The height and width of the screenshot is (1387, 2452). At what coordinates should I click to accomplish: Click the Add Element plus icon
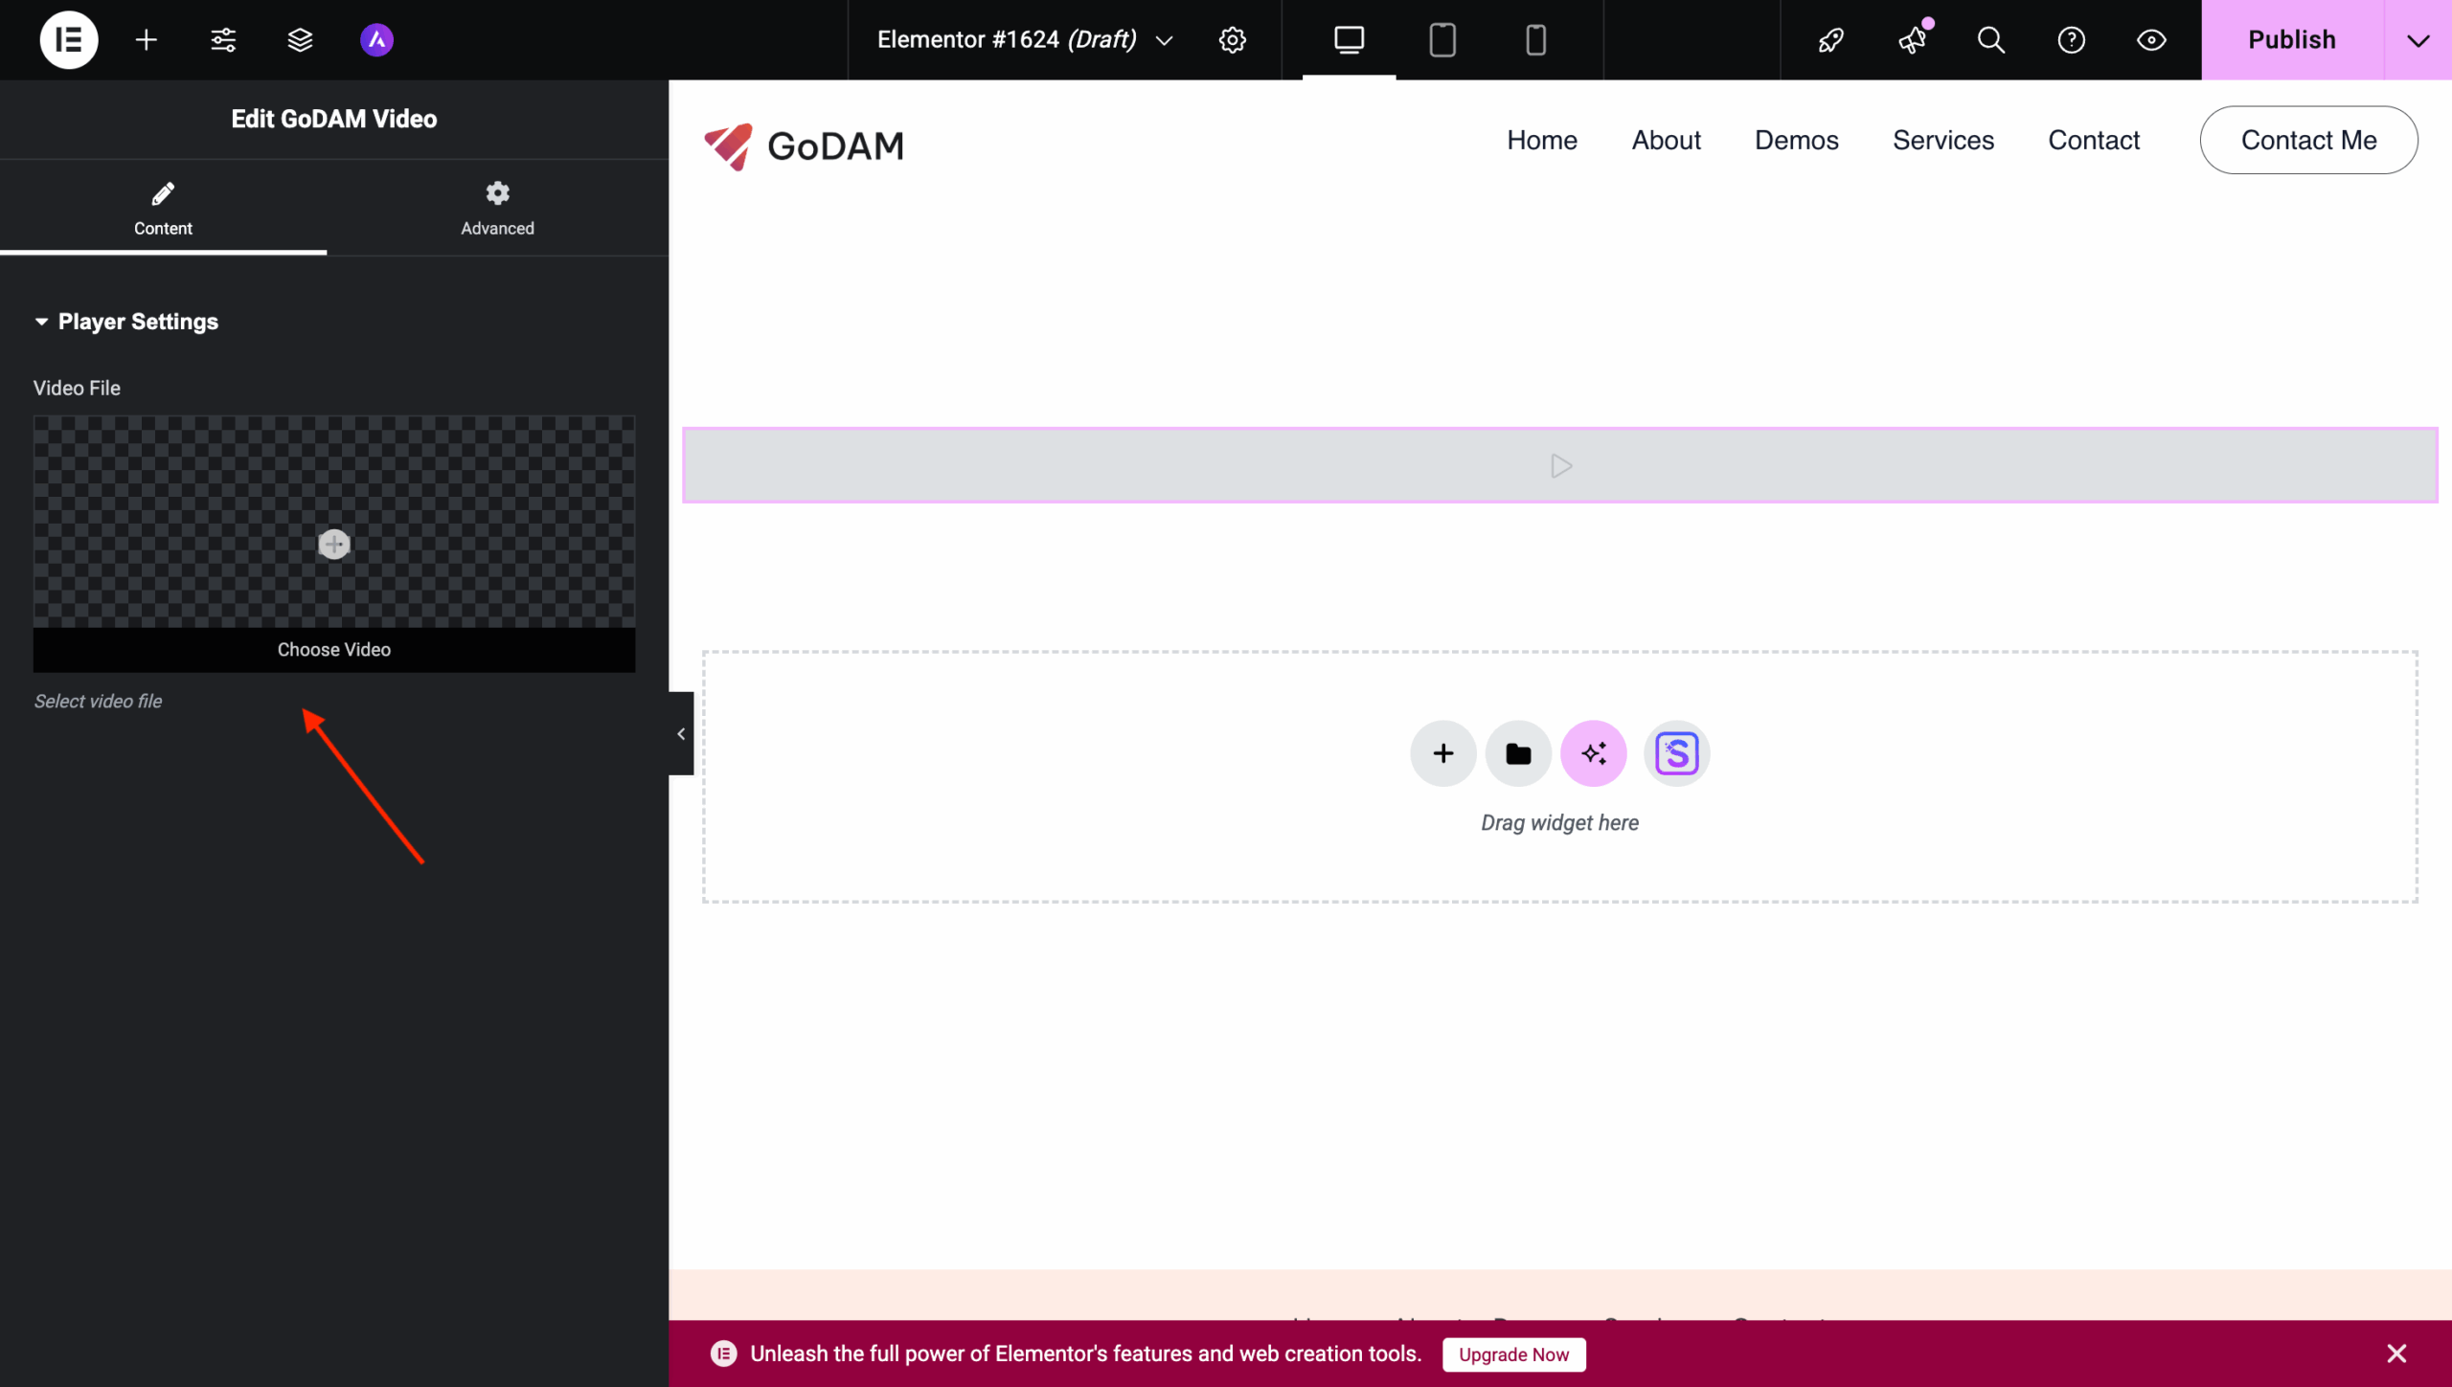(146, 40)
